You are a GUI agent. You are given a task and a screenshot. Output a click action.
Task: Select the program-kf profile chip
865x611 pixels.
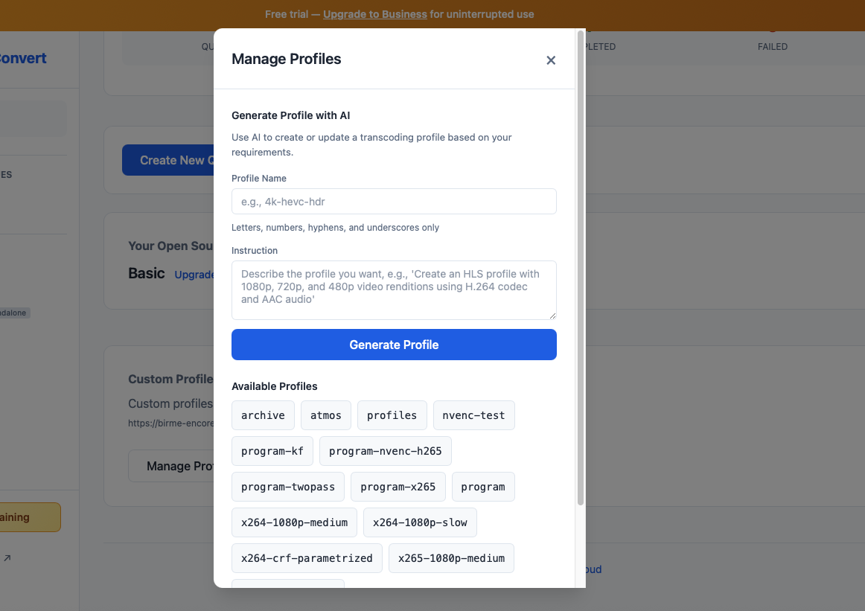tap(272, 451)
